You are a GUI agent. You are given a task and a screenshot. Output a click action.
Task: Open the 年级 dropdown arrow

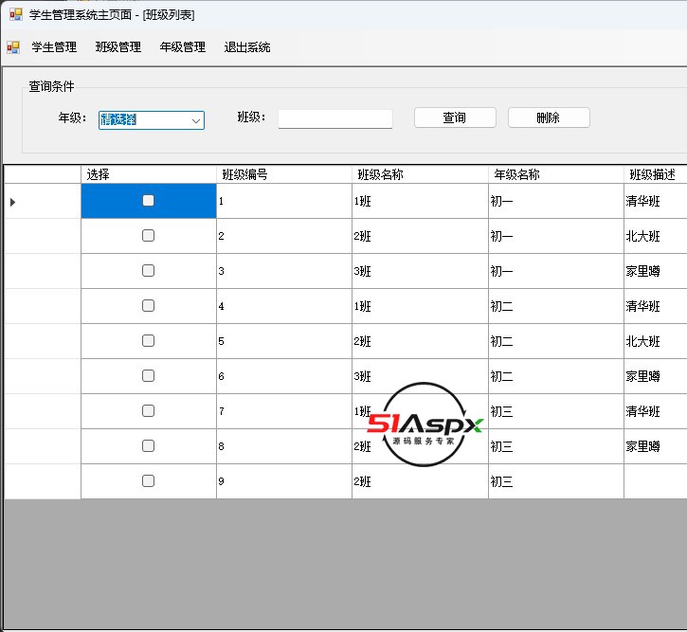point(195,120)
